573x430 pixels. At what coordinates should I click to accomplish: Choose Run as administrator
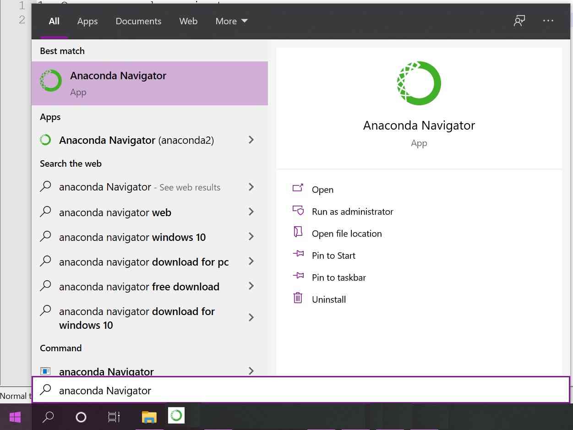(x=352, y=212)
